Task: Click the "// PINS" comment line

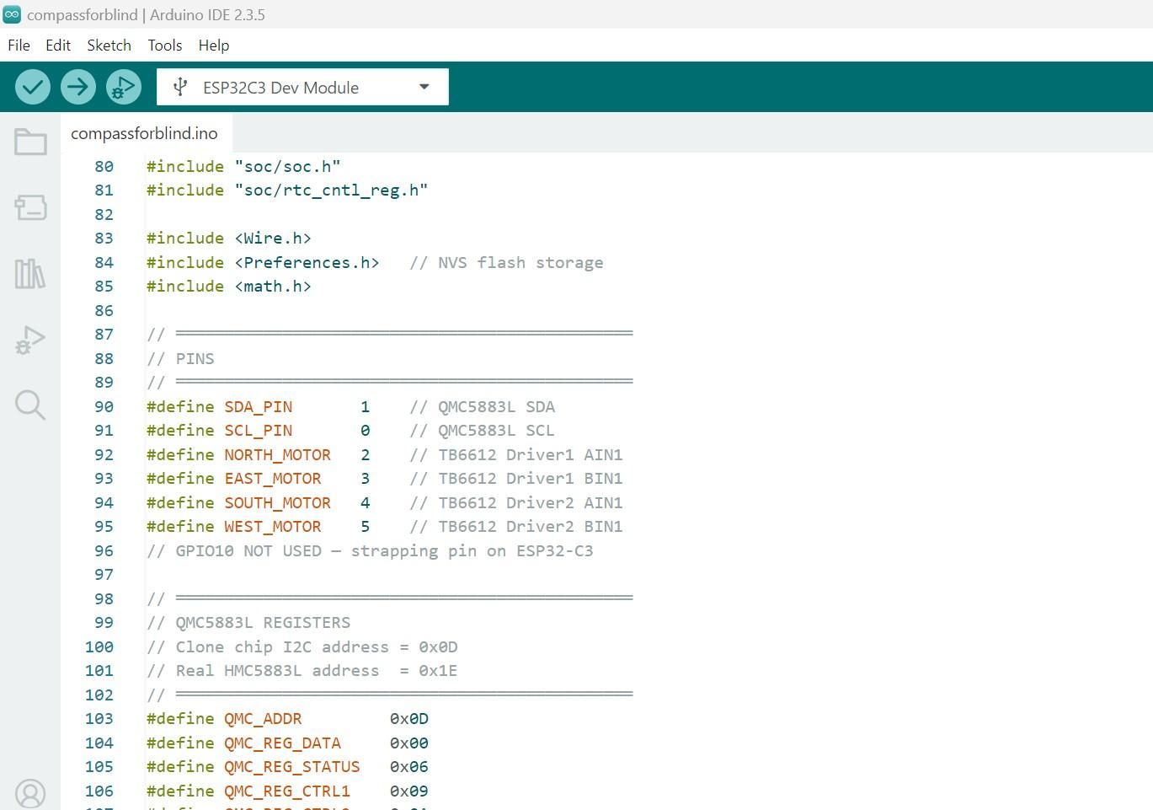Action: click(x=181, y=358)
